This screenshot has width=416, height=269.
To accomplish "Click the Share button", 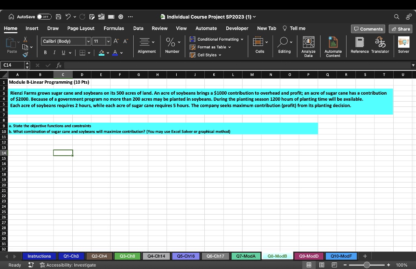I will (x=400, y=29).
